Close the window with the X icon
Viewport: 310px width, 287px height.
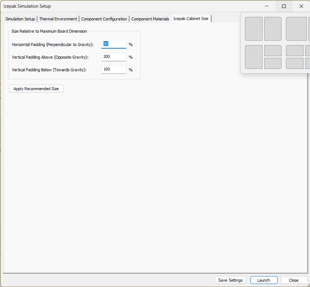[x=301, y=6]
